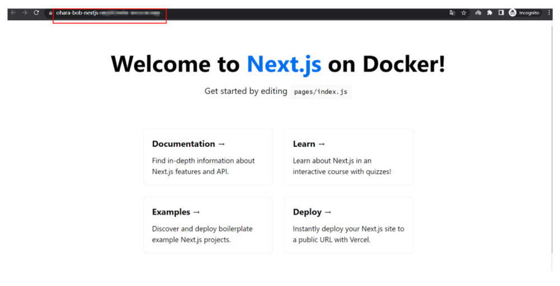Screen dimensions: 560x286
Task: Click the "Get started by editing" text
Action: 246,91
